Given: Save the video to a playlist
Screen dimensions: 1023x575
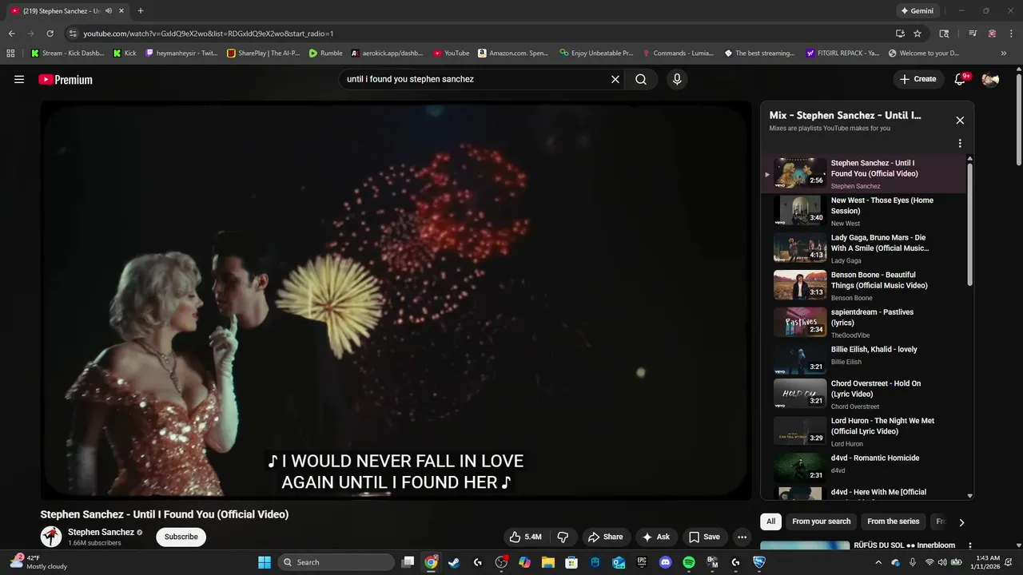Looking at the screenshot, I should (704, 537).
